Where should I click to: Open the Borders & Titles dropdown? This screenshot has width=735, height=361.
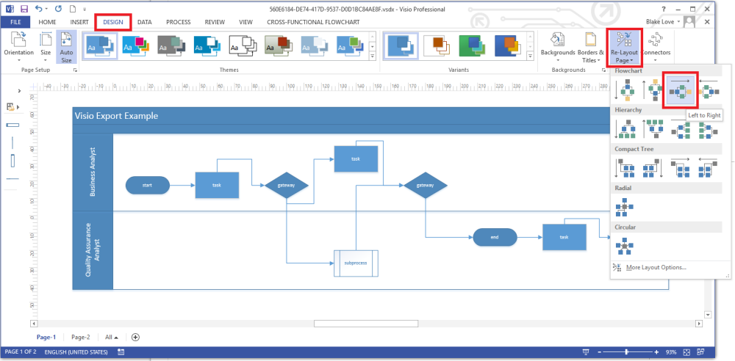pyautogui.click(x=591, y=48)
